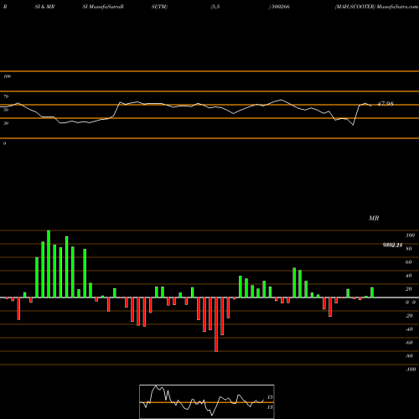This screenshot has width=419, height=419.
Task: Click the RSI axis label 70
Action: (6, 96)
